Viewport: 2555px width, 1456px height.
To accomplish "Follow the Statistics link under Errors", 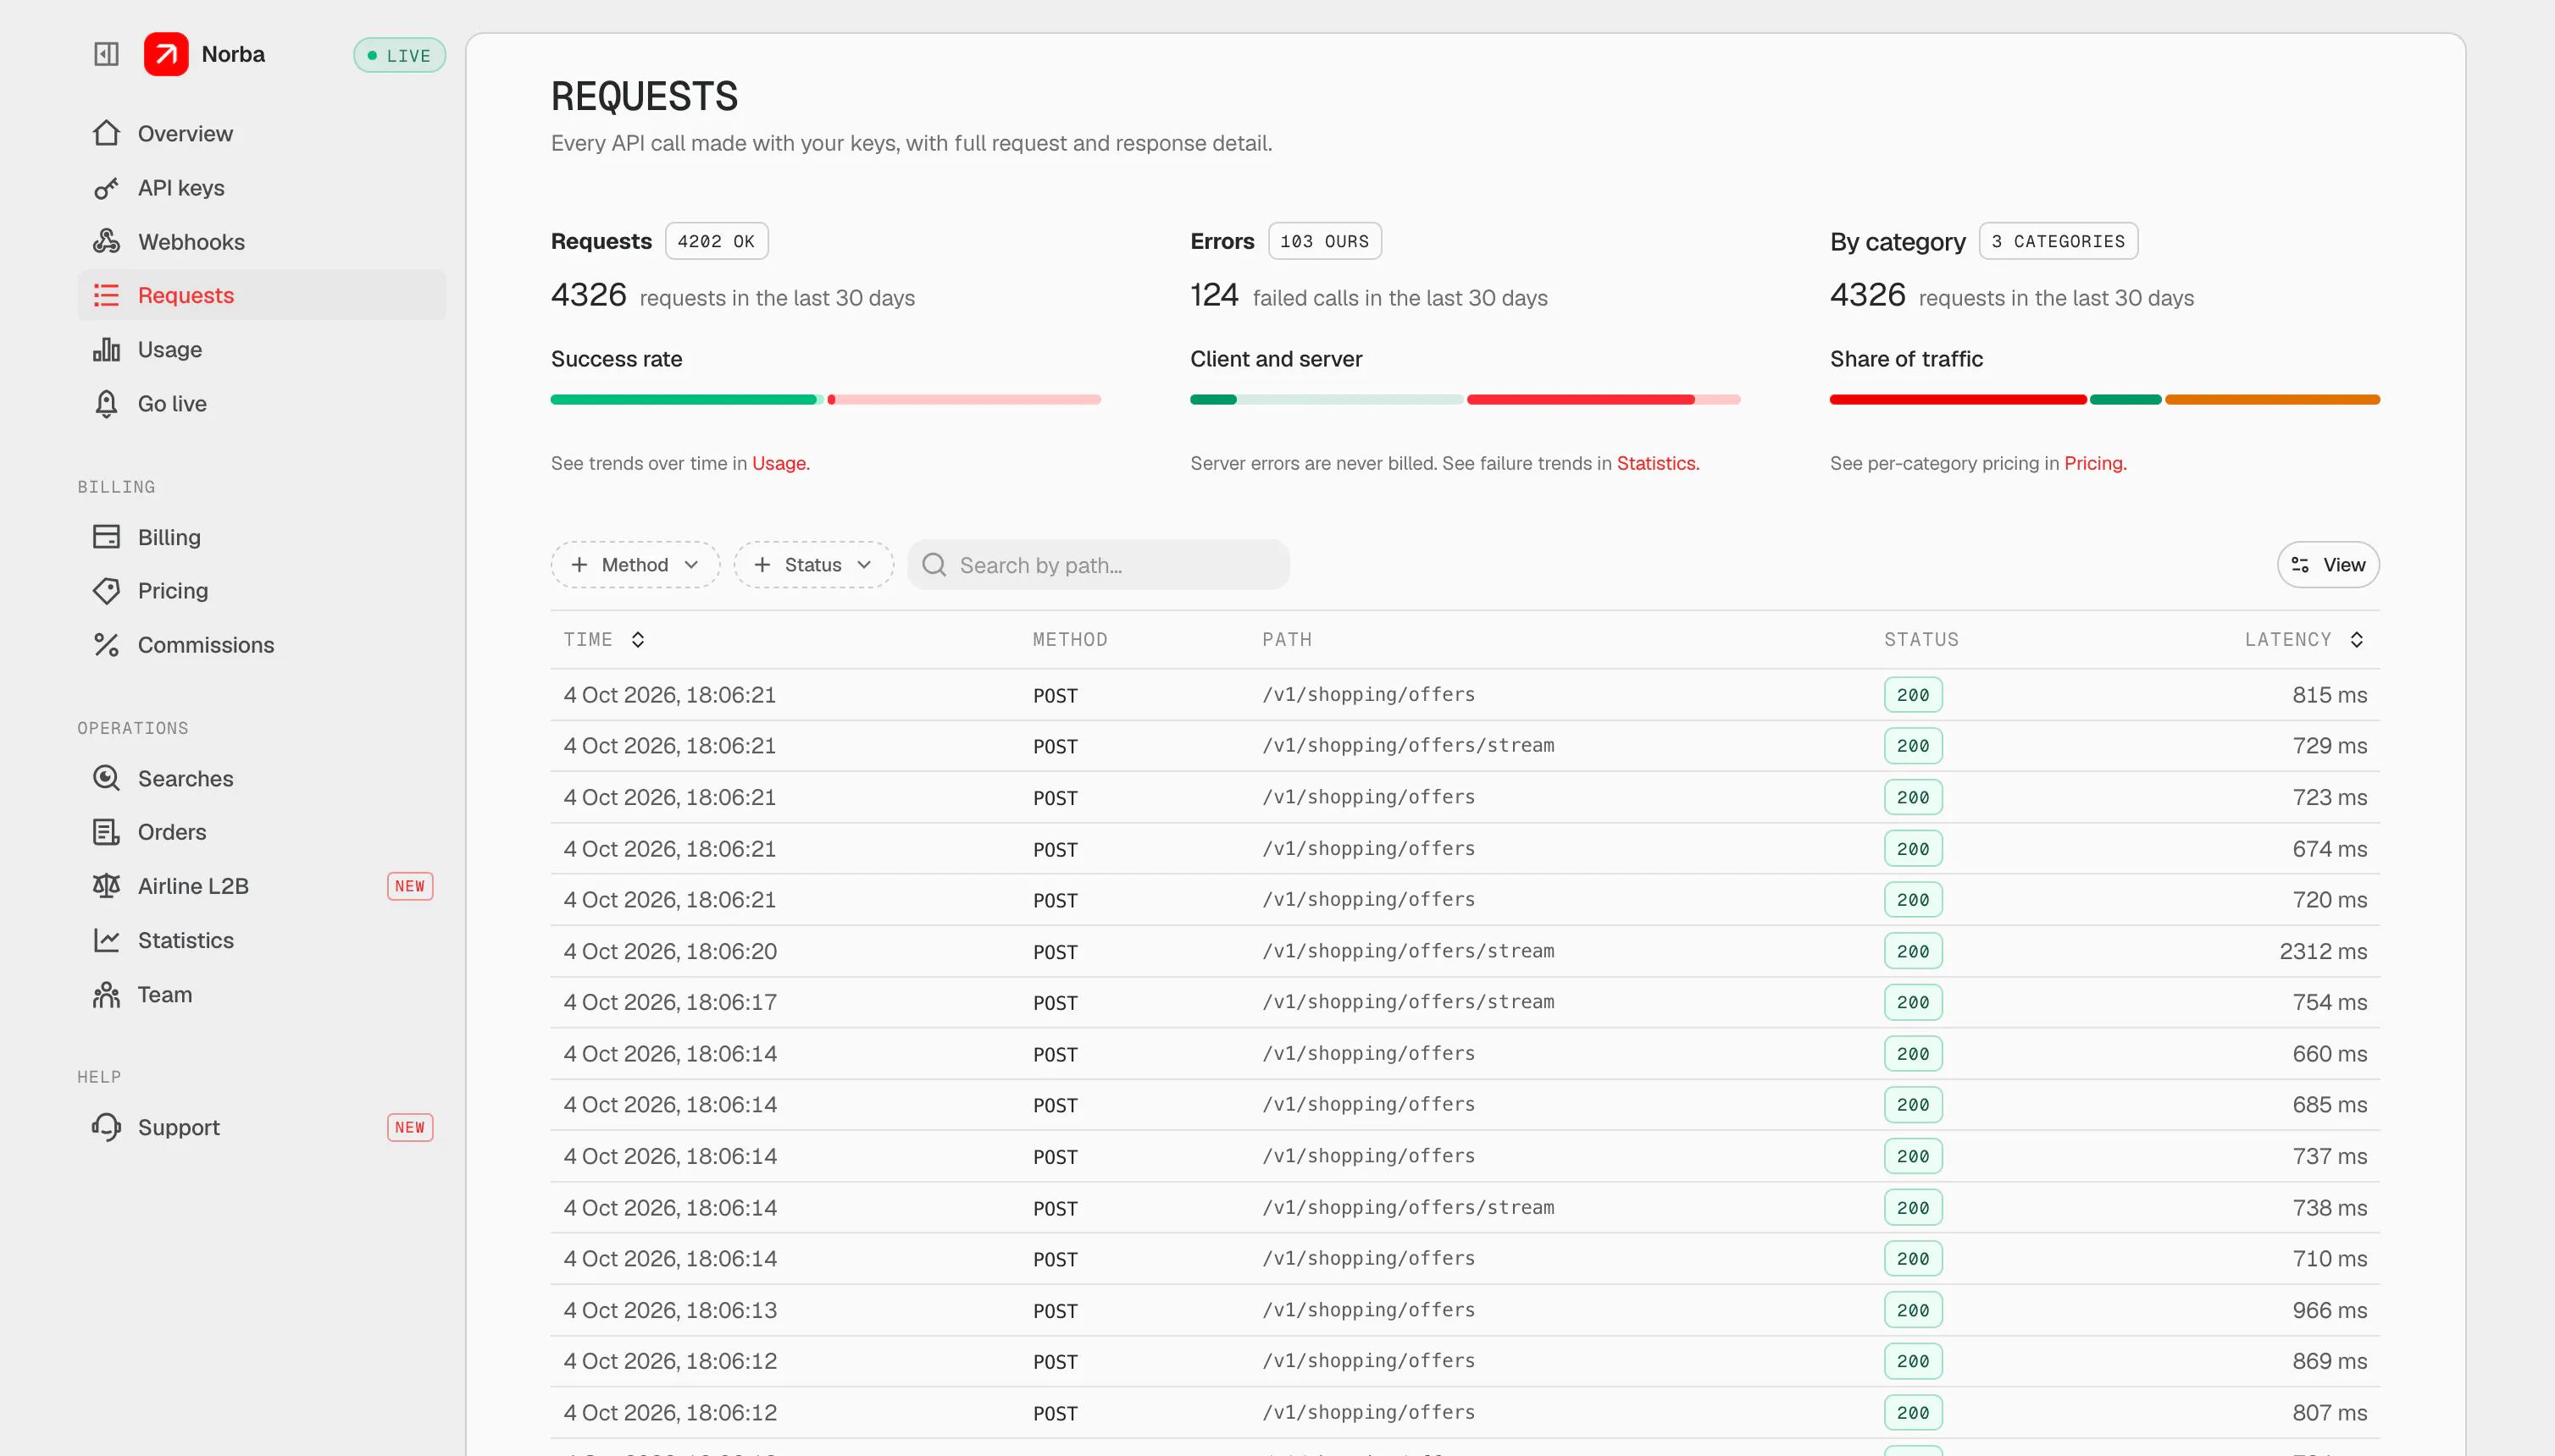I will coord(1657,463).
